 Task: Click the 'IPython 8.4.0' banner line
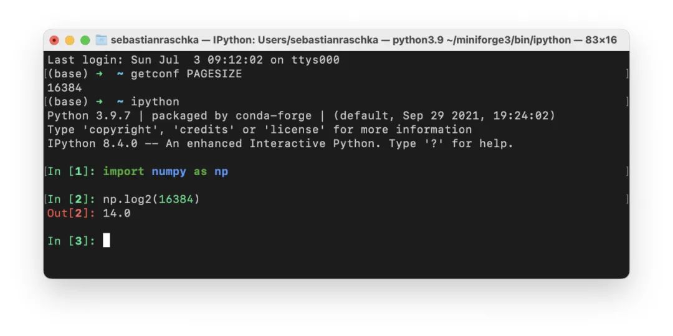click(280, 143)
